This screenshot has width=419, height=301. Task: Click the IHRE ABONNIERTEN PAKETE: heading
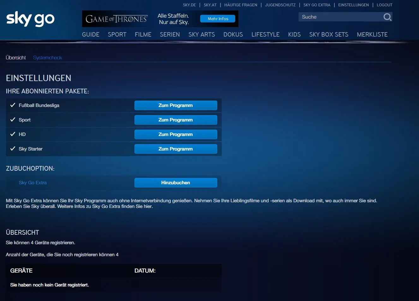point(47,91)
